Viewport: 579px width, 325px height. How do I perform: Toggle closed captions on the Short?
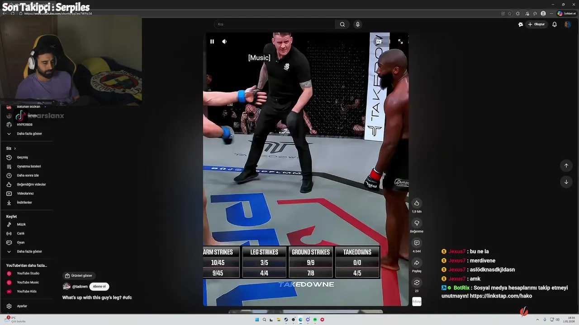379,42
